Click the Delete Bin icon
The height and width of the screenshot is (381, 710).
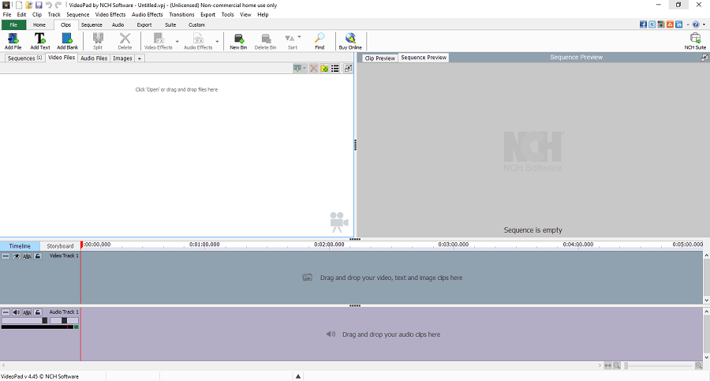(x=265, y=41)
